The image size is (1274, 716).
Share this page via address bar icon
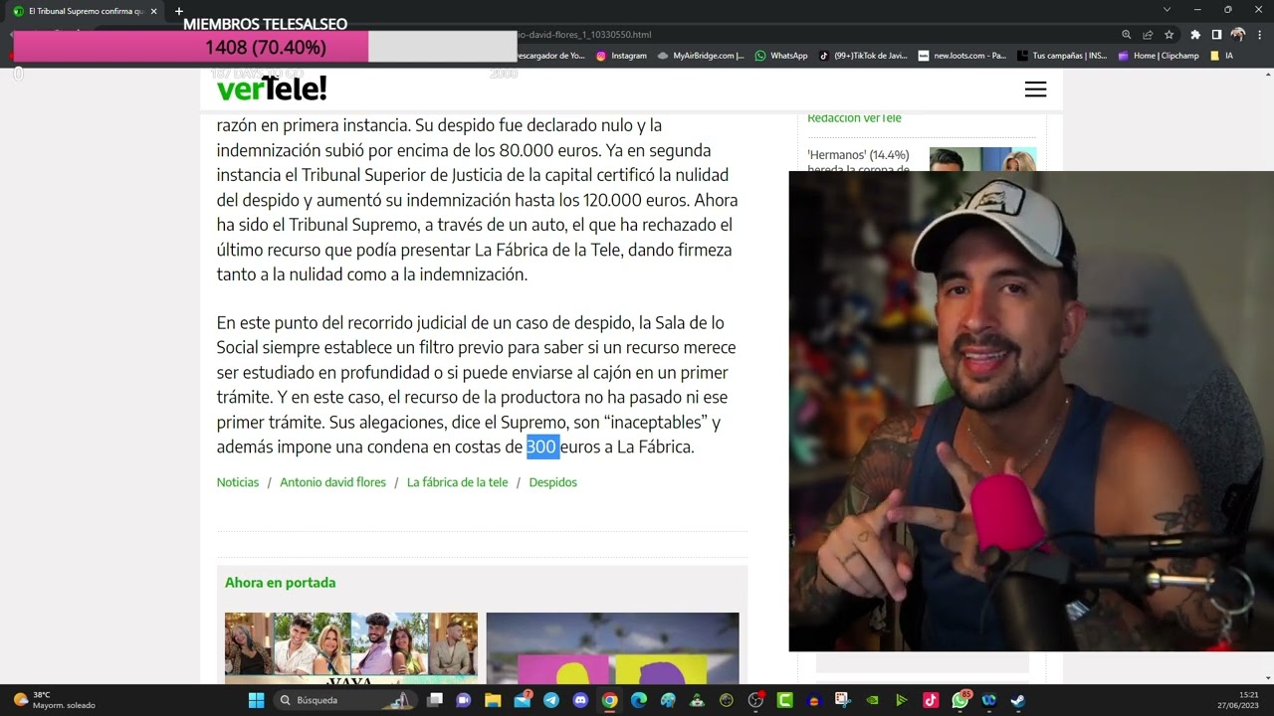1148,34
